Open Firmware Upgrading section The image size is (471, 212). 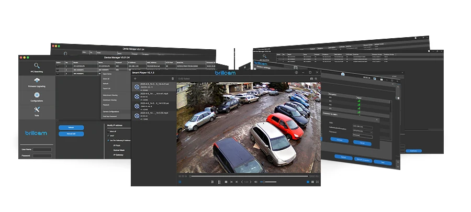(36, 82)
